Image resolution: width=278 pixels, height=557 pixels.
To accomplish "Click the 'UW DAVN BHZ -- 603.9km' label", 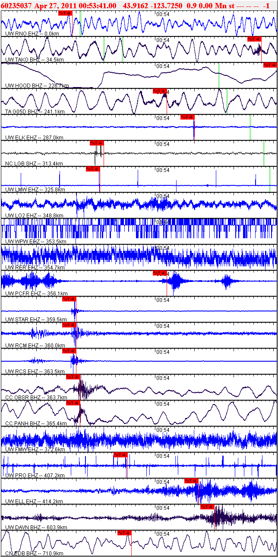I will (36, 527).
